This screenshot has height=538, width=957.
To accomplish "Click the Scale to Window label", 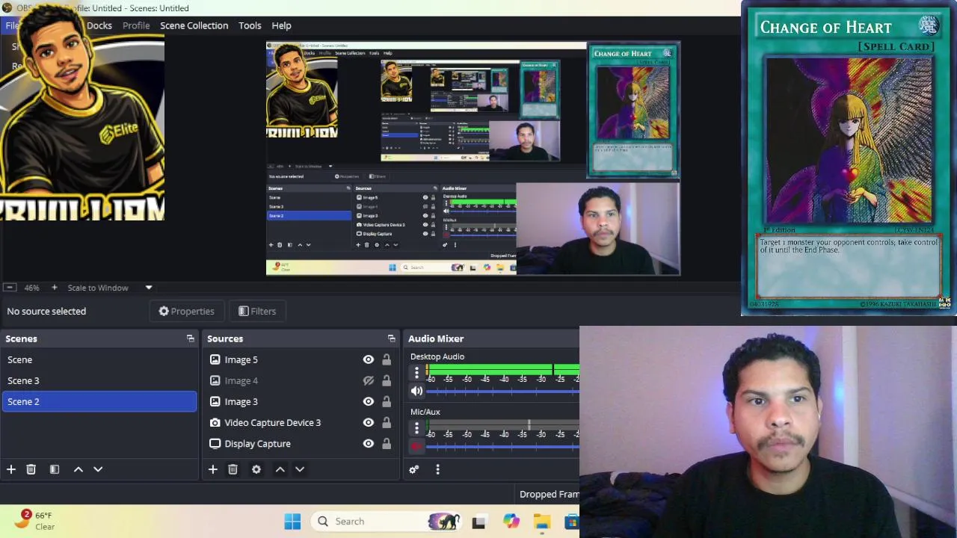I will pyautogui.click(x=98, y=288).
